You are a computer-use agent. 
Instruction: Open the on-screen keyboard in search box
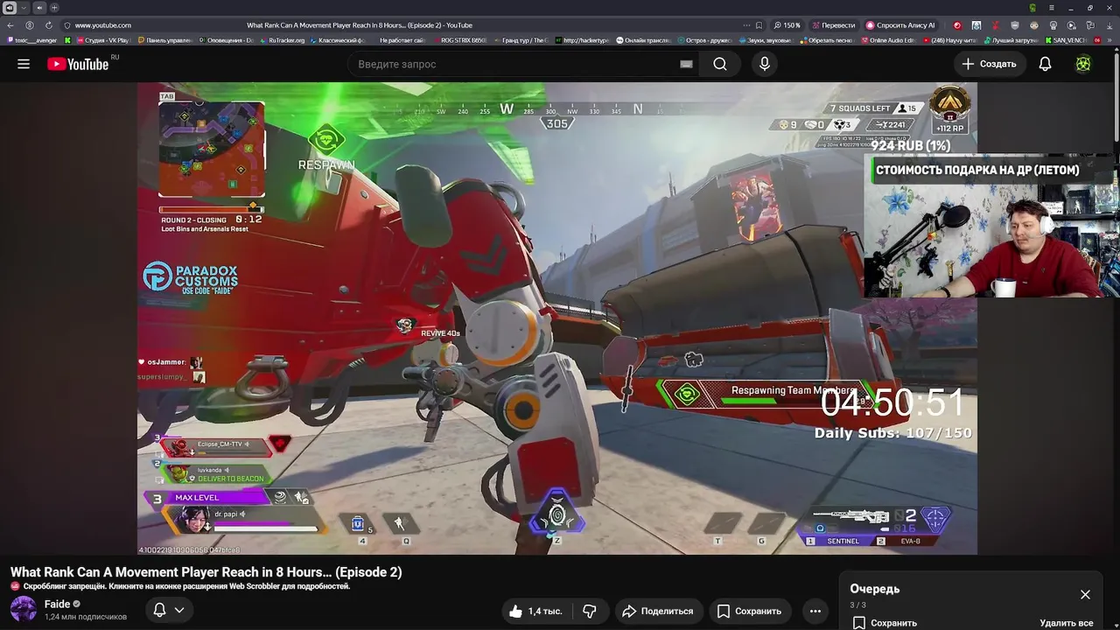[686, 64]
